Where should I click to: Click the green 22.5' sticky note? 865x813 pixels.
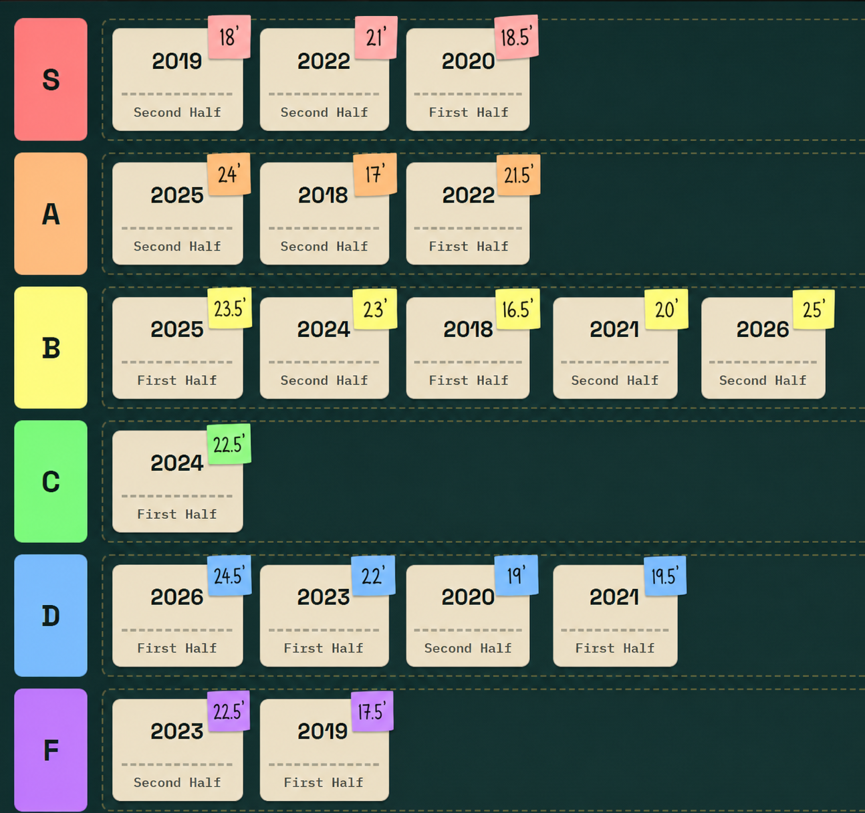coord(229,444)
